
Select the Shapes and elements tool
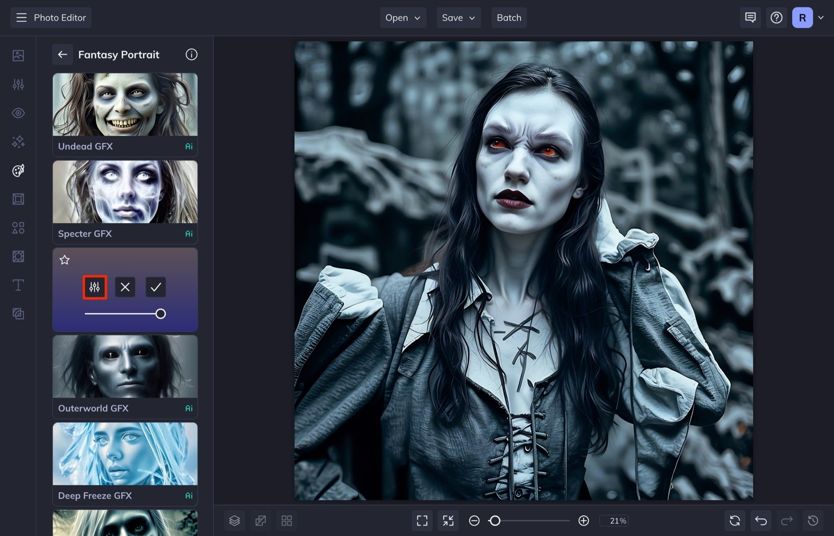[18, 227]
